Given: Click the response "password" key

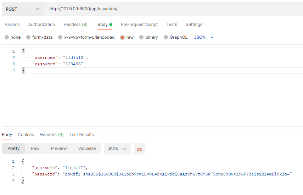Looking at the screenshot, I should [x=45, y=174].
